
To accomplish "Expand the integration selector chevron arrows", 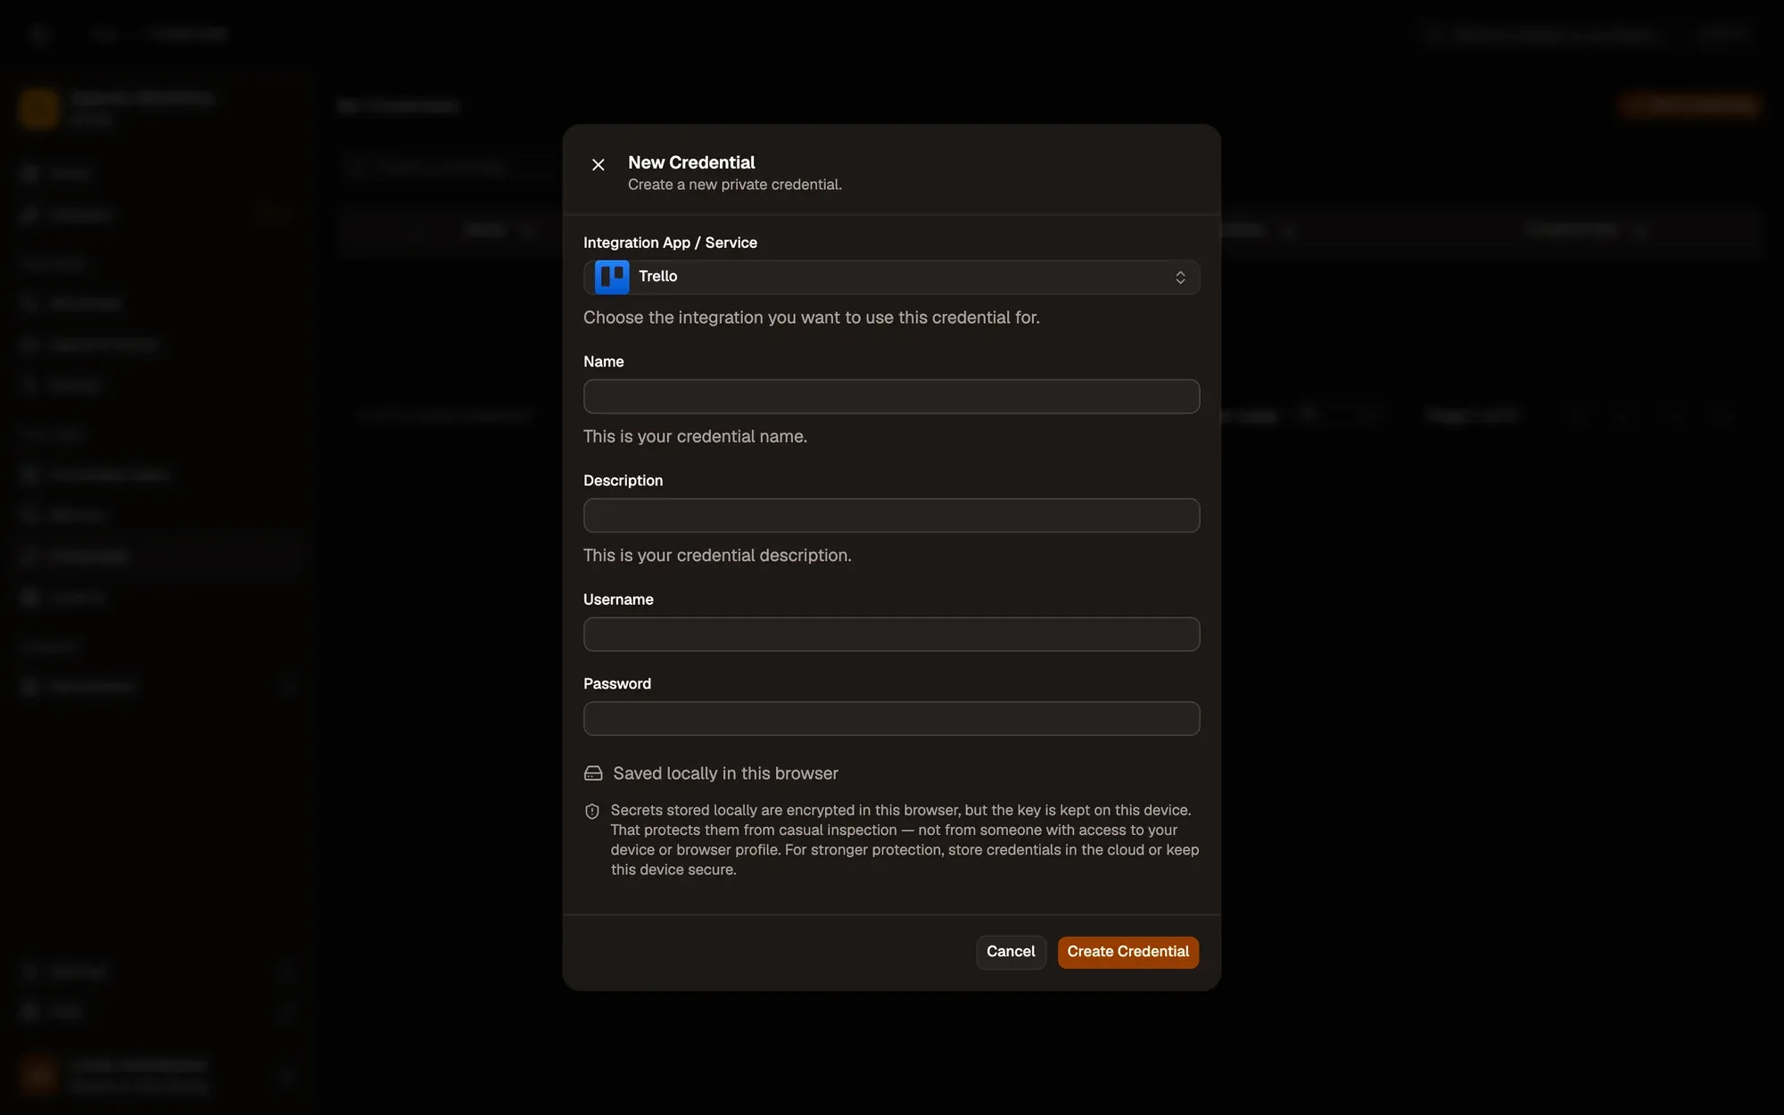I will [1180, 277].
